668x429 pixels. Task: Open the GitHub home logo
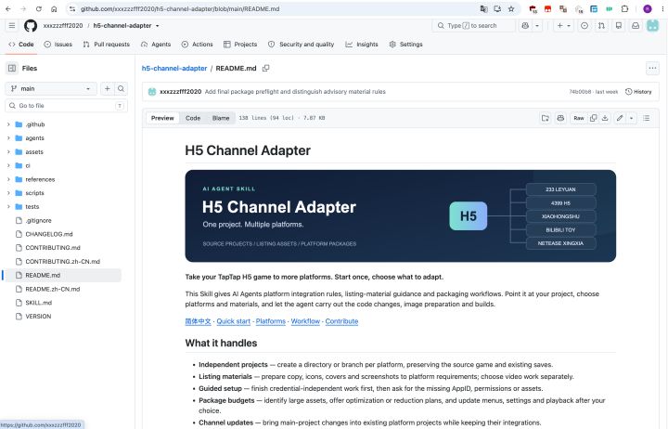click(31, 26)
